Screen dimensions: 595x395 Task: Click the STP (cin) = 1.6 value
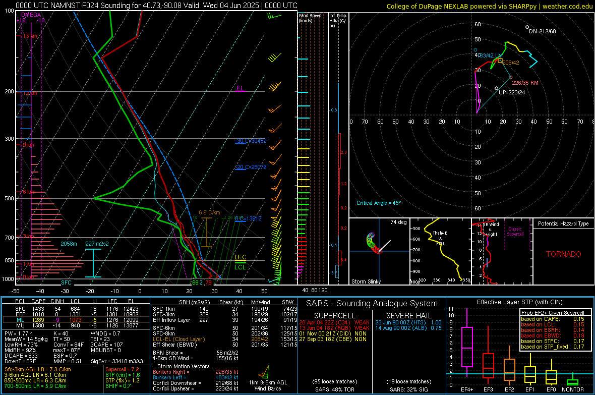pyautogui.click(x=123, y=375)
